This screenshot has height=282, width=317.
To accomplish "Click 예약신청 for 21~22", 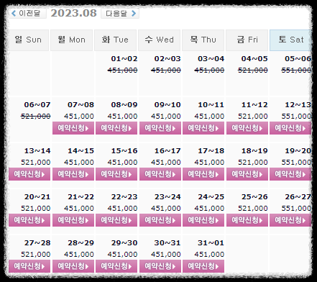I will (x=73, y=220).
